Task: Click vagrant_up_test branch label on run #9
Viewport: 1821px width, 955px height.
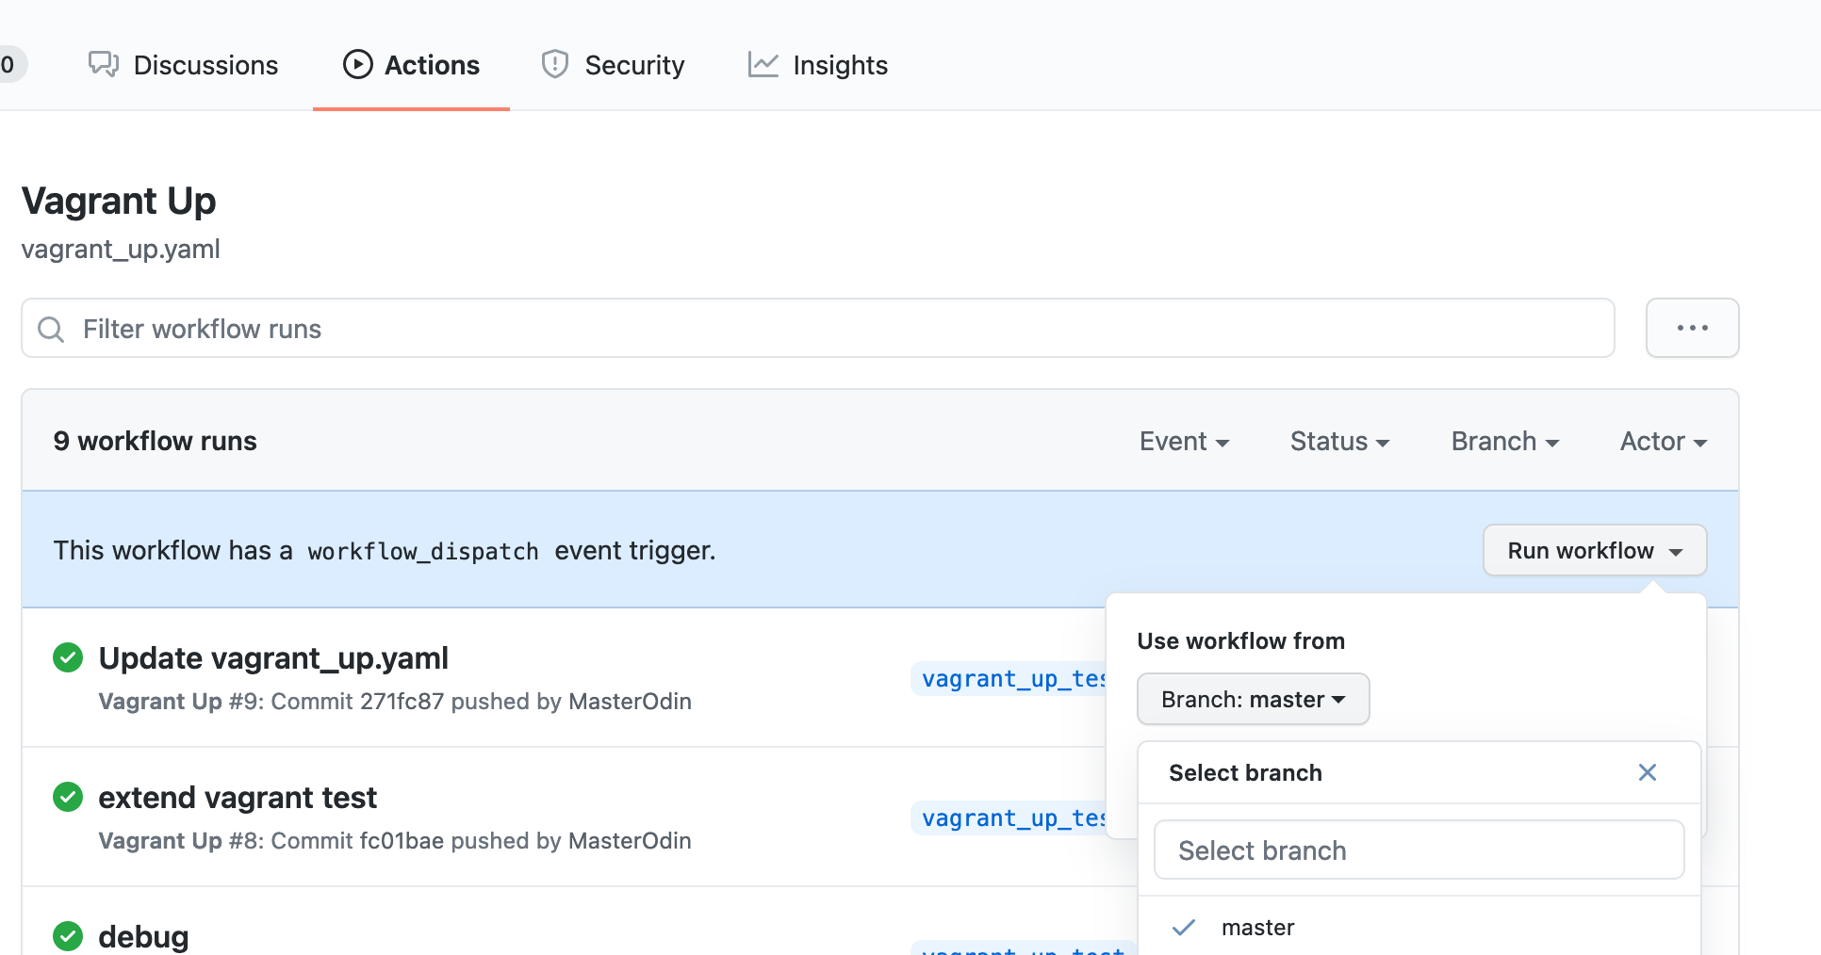Action: pyautogui.click(x=1009, y=679)
